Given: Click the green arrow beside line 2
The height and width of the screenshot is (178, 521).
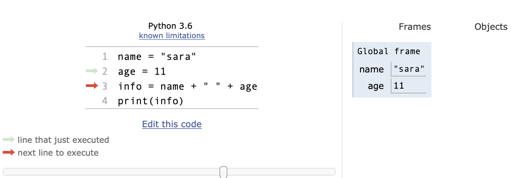Looking at the screenshot, I should point(92,71).
